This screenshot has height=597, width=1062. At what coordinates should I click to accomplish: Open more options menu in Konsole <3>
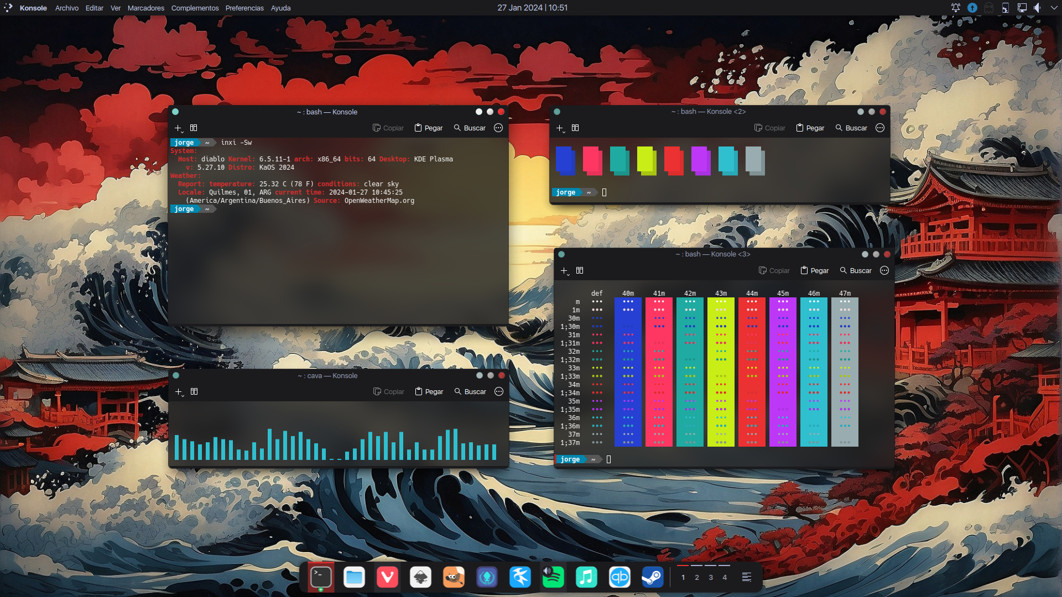884,270
